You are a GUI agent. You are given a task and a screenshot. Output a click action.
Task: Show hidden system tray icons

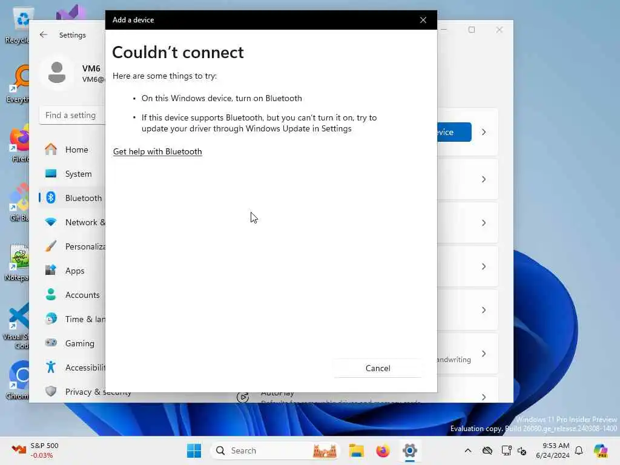(468, 450)
